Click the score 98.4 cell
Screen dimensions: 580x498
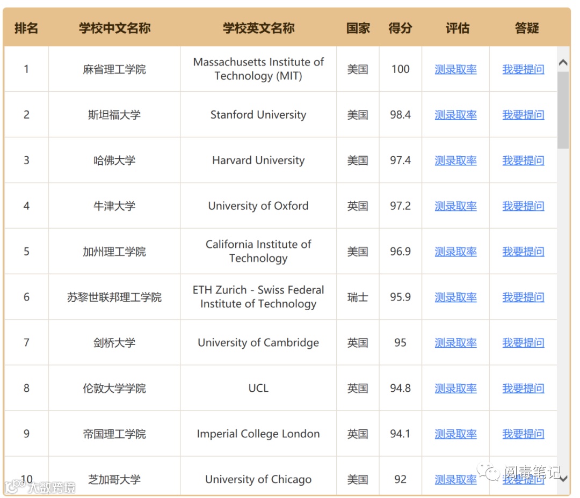coord(400,115)
